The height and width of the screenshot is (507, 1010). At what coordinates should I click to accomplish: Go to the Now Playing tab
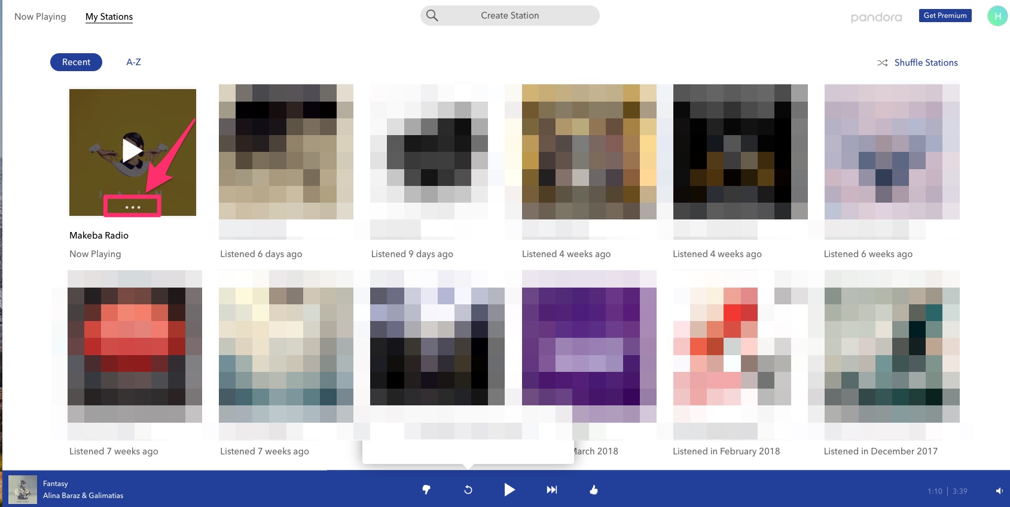40,17
